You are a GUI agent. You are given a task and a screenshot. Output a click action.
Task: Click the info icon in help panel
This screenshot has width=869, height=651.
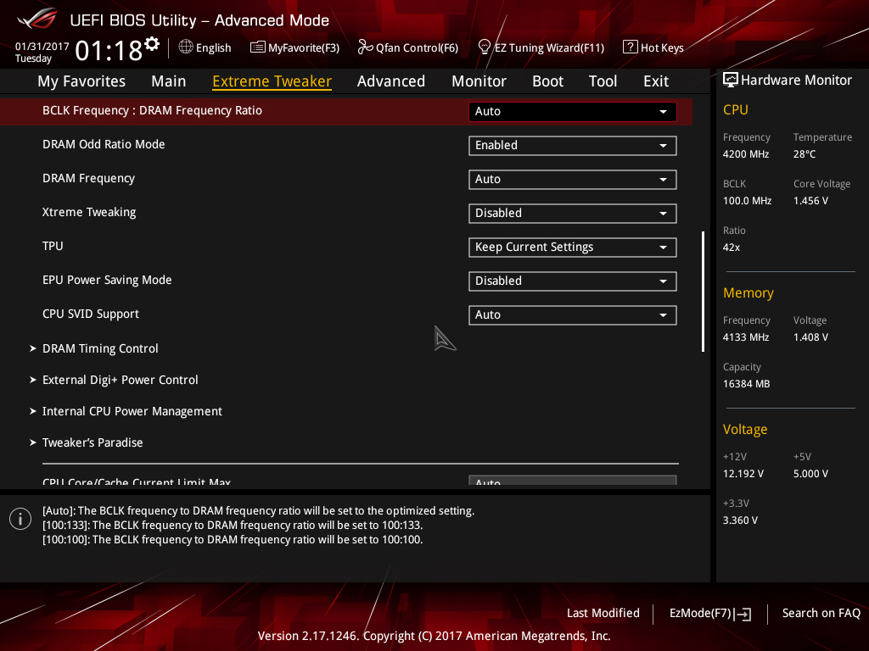tap(20, 519)
